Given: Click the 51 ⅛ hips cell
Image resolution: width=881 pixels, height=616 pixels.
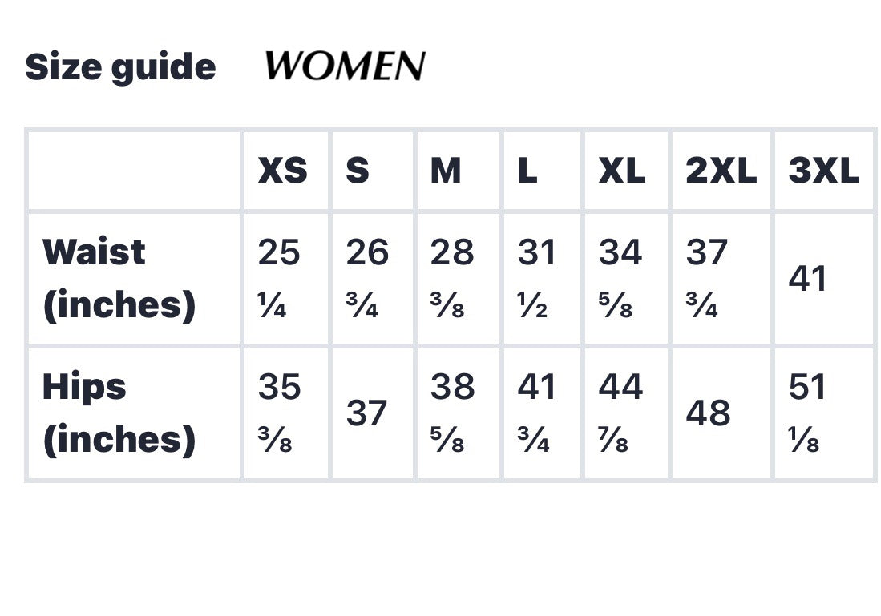Looking at the screenshot, I should 807,413.
